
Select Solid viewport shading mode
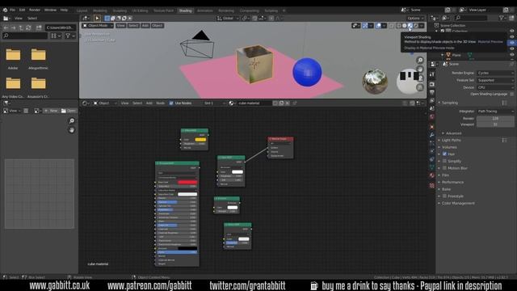click(x=404, y=26)
